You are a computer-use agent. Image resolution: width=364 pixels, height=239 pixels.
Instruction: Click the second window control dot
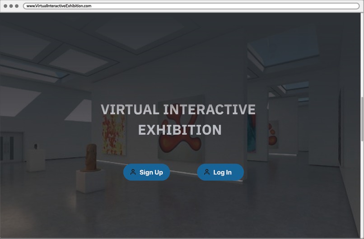point(11,6)
